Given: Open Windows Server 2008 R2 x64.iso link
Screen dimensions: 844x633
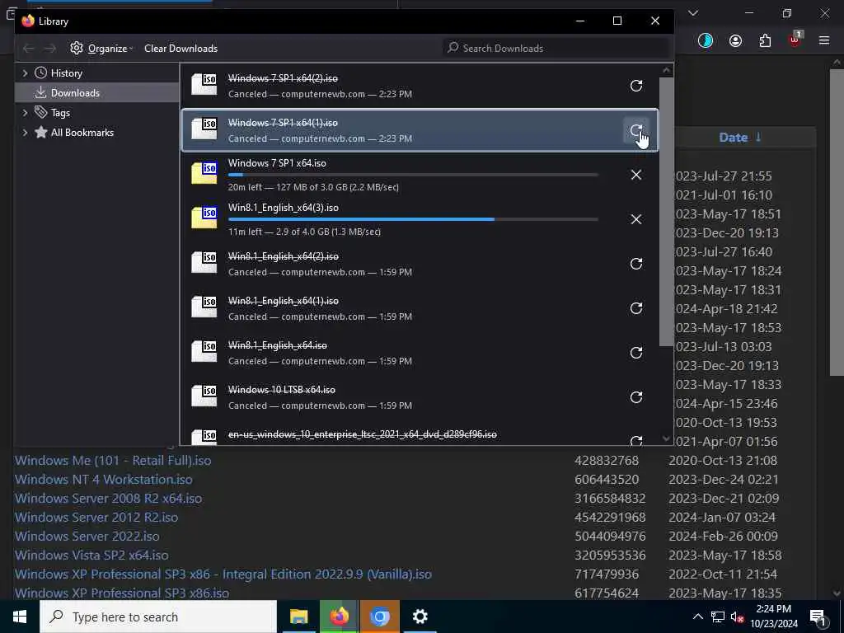Looking at the screenshot, I should click(108, 499).
